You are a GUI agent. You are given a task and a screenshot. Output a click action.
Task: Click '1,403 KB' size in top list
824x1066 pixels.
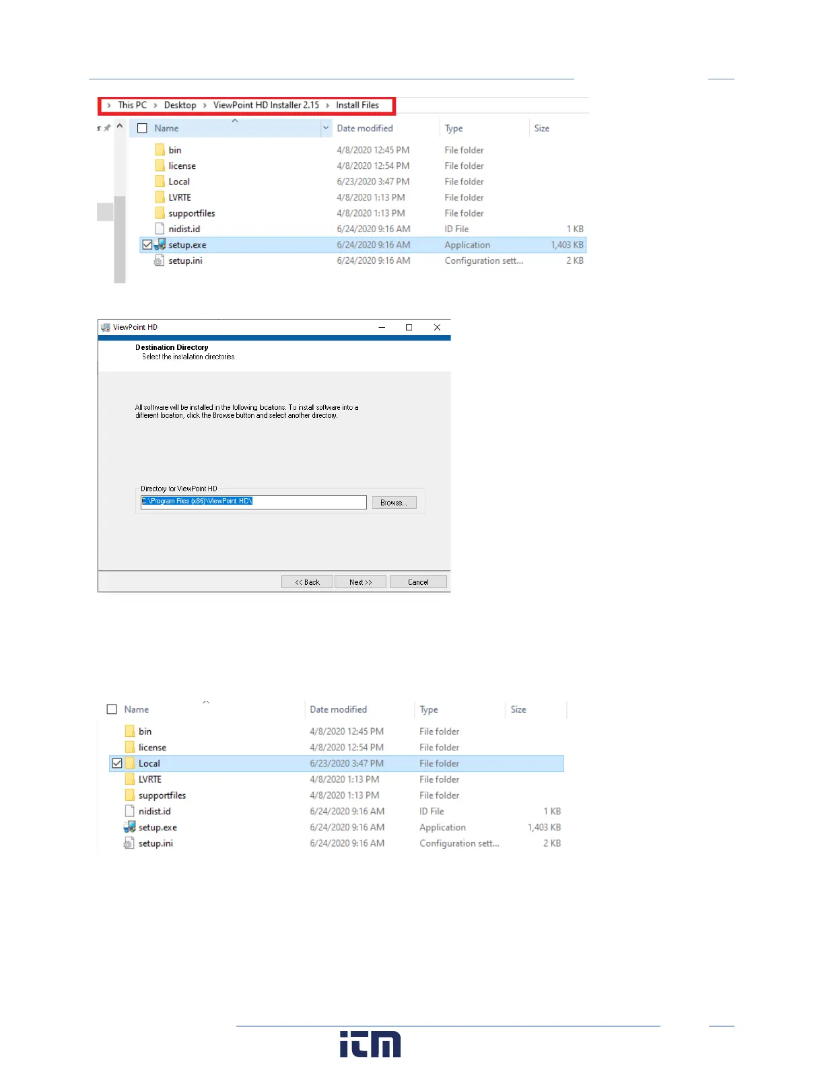[x=567, y=245]
